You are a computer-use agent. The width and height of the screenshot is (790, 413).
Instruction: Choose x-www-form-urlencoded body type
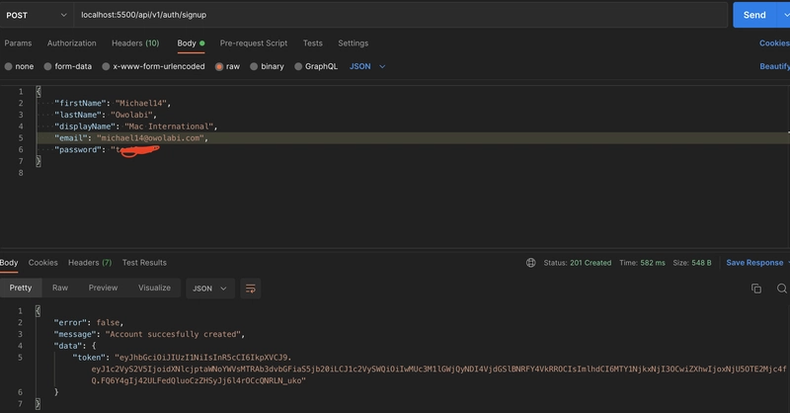[106, 66]
